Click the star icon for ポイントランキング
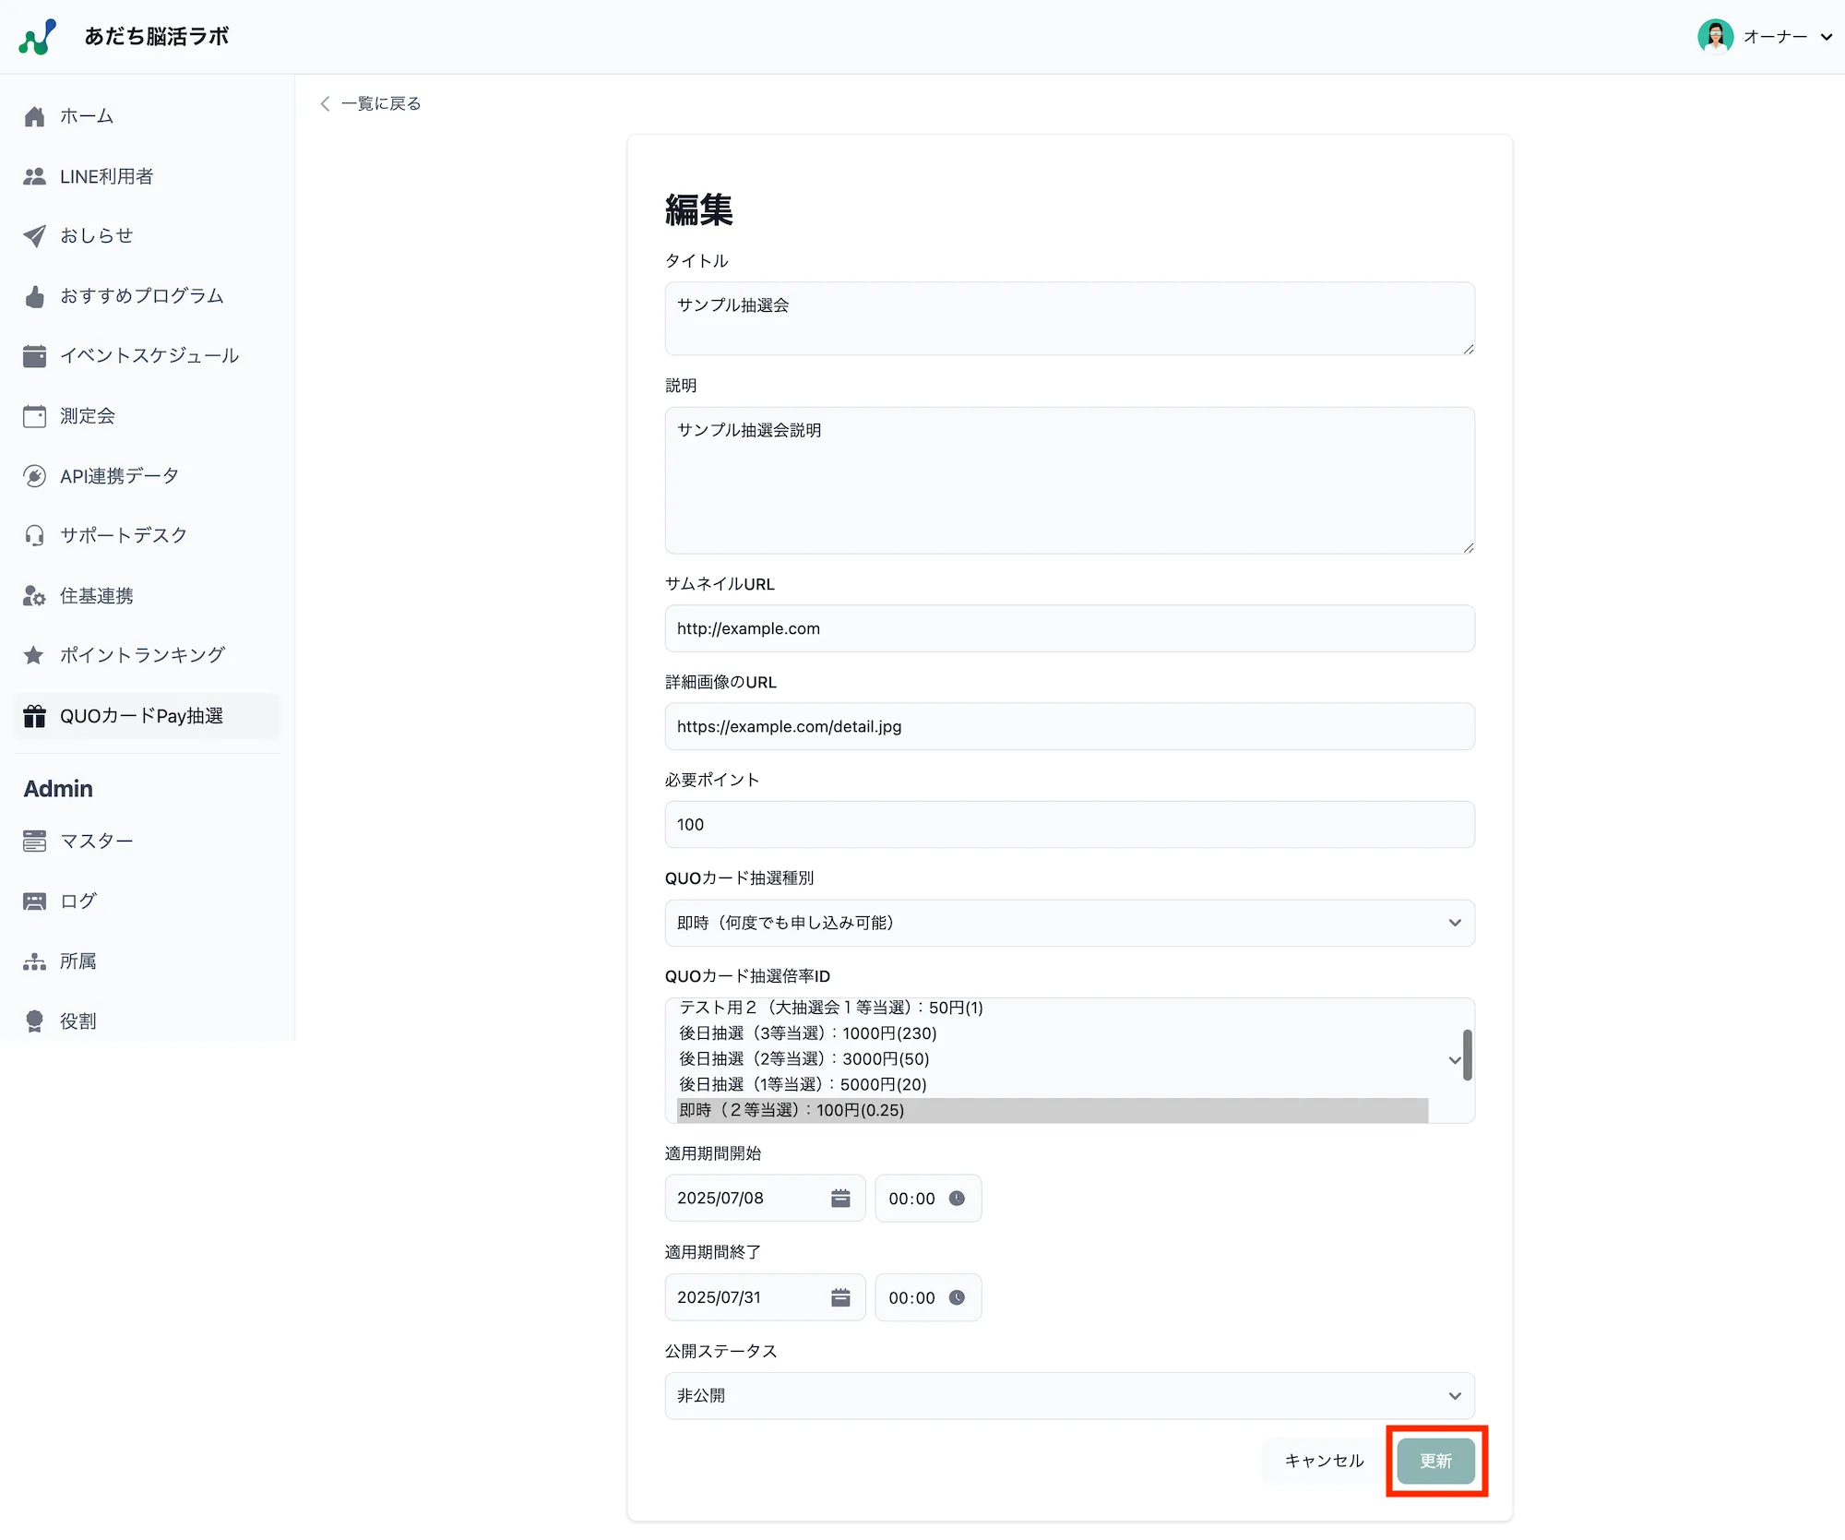Screen dimensions: 1845x1540 coord(34,655)
